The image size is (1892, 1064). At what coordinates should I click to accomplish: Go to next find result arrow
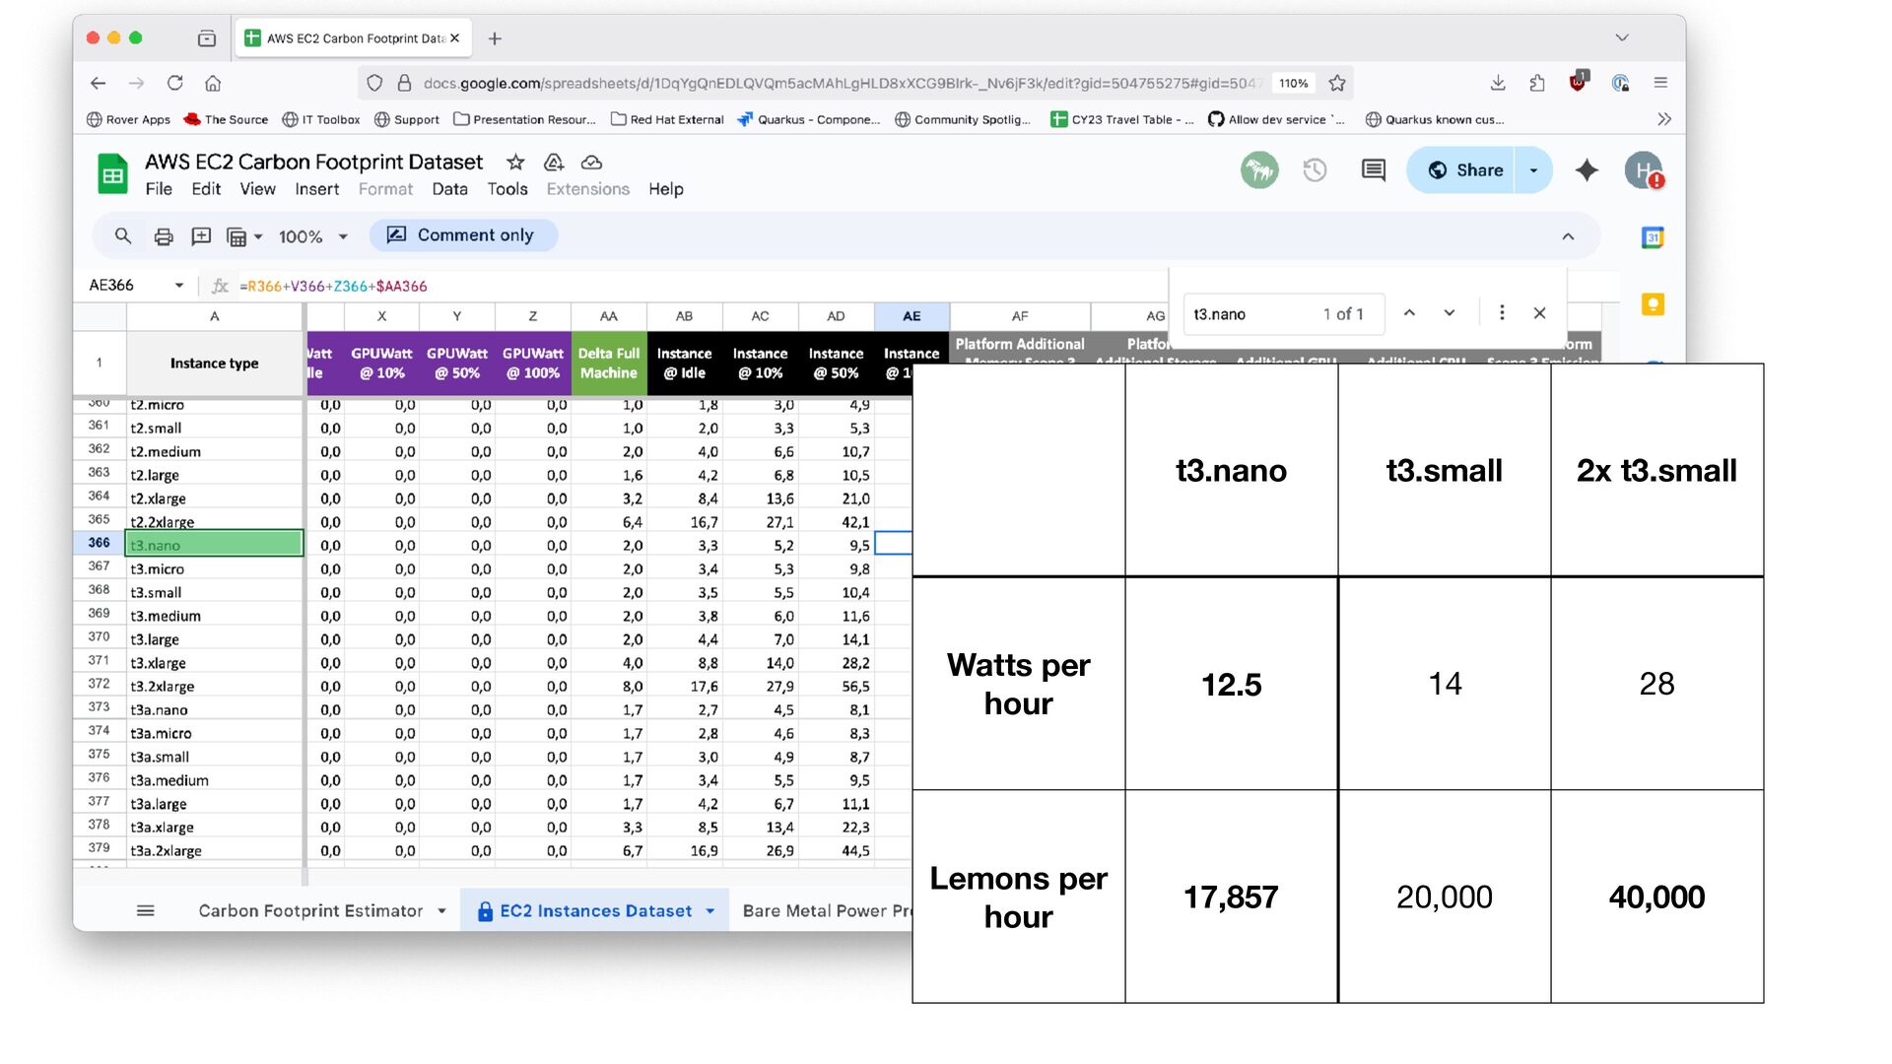tap(1450, 313)
